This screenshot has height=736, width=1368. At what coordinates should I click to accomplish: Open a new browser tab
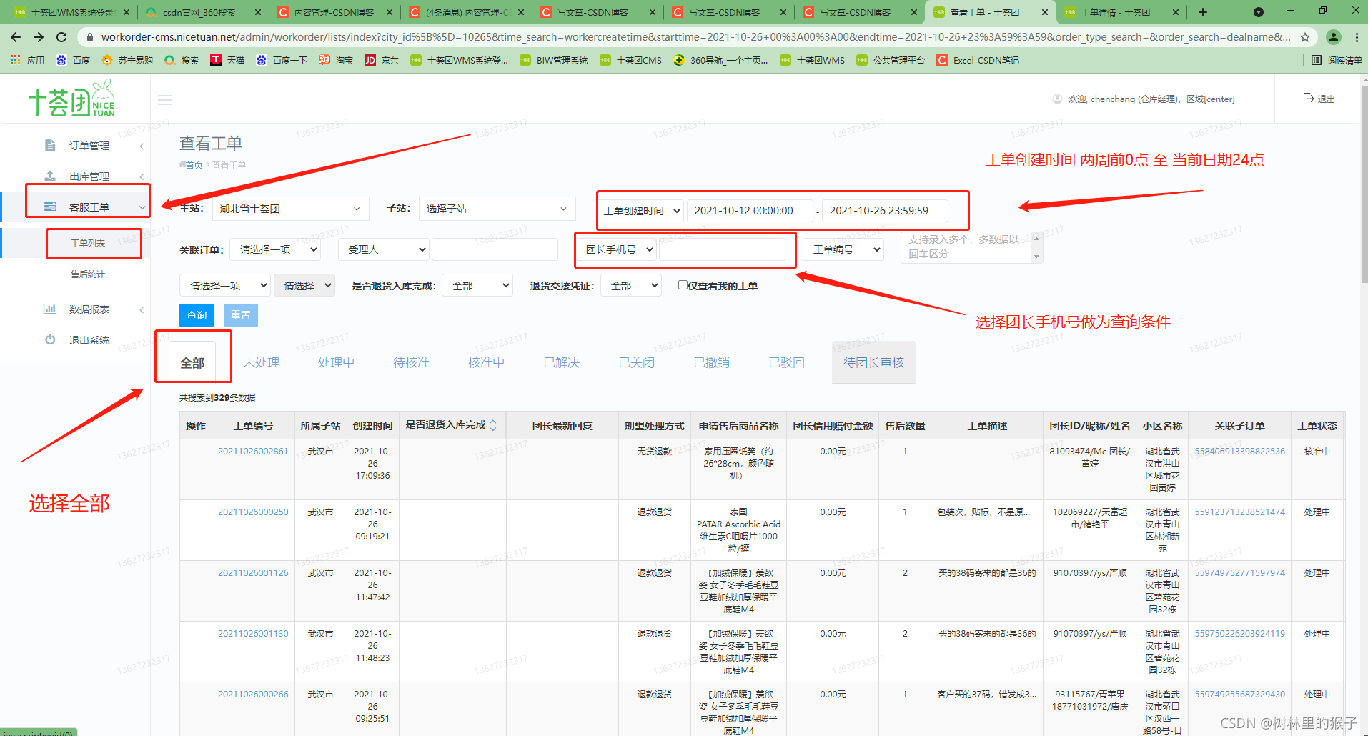tap(1203, 12)
